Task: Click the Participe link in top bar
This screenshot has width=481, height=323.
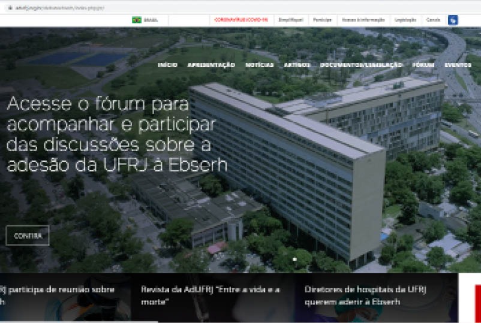Action: click(322, 20)
